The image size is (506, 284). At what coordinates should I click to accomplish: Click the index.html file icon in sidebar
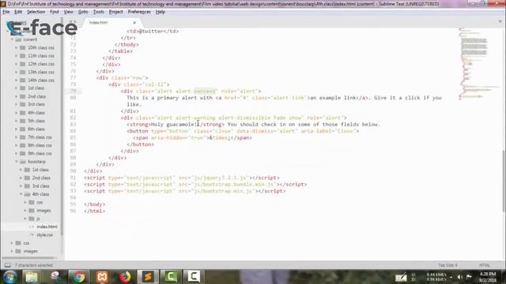coord(32,226)
